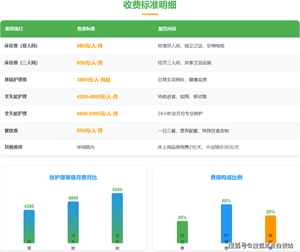Click the 收费标准明细 page title
300x252 pixels.
click(150, 5)
